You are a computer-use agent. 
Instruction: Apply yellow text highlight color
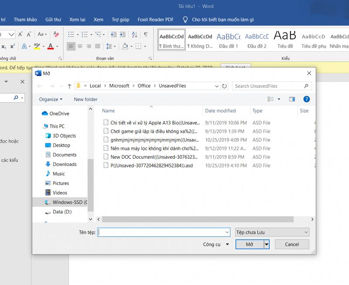pos(38,46)
